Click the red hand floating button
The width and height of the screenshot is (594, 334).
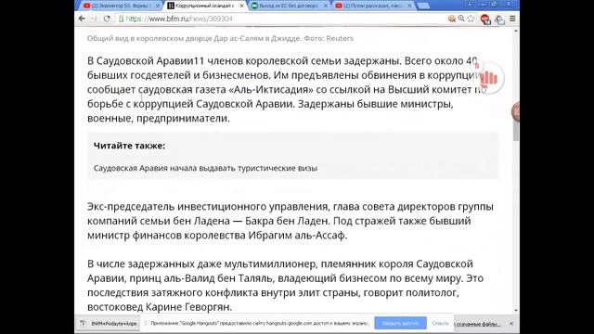coord(489,78)
